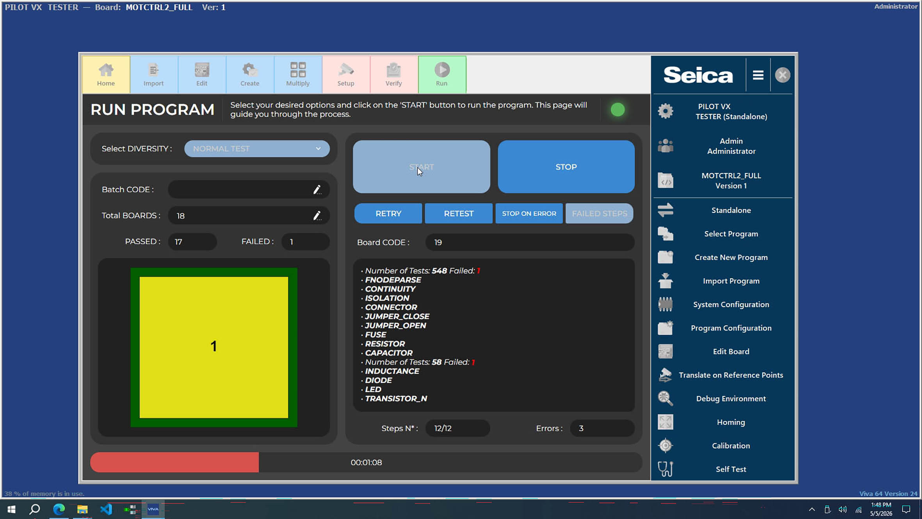Open the Verify tab
922x519 pixels.
point(394,75)
